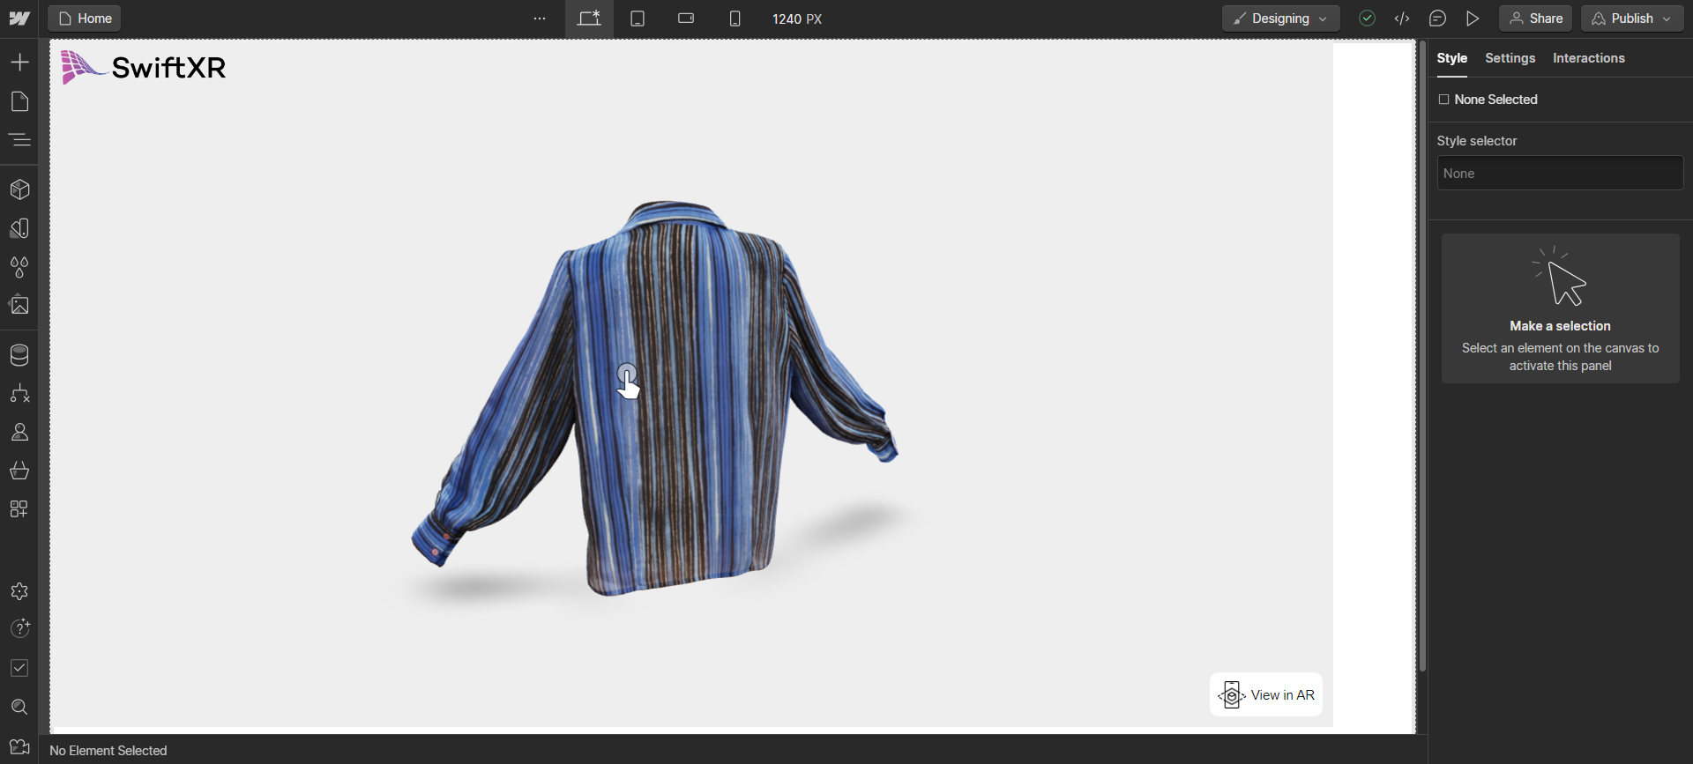Switch to mobile portrait breakpoint
Viewport: 1693px width, 764px height.
click(x=735, y=19)
